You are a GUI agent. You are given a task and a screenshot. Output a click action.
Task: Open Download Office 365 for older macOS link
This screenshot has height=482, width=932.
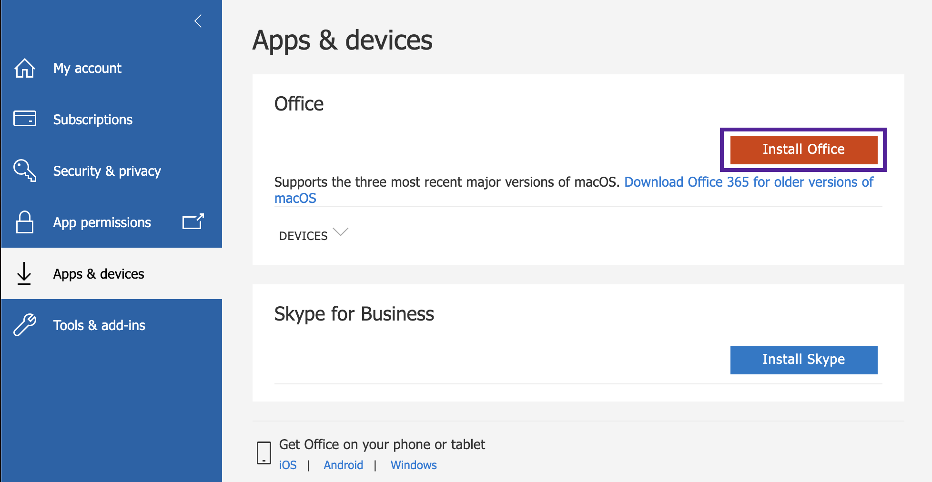(749, 182)
